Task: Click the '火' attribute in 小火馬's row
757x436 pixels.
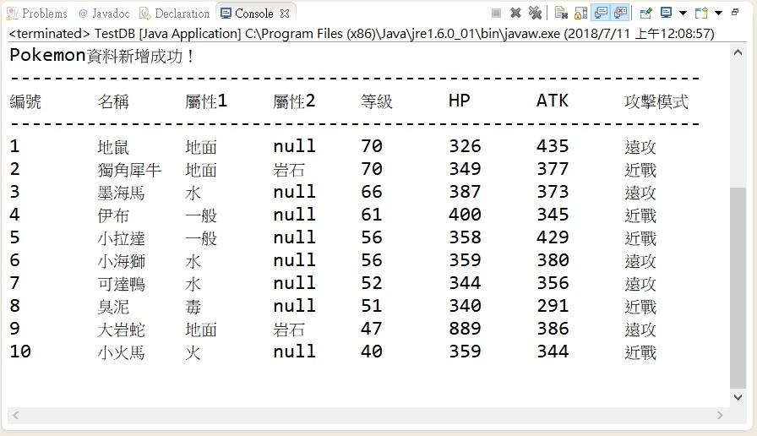Action: point(193,352)
